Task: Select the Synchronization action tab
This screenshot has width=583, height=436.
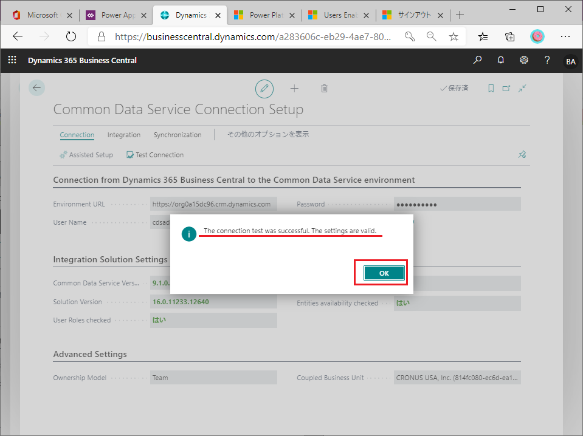Action: tap(178, 135)
